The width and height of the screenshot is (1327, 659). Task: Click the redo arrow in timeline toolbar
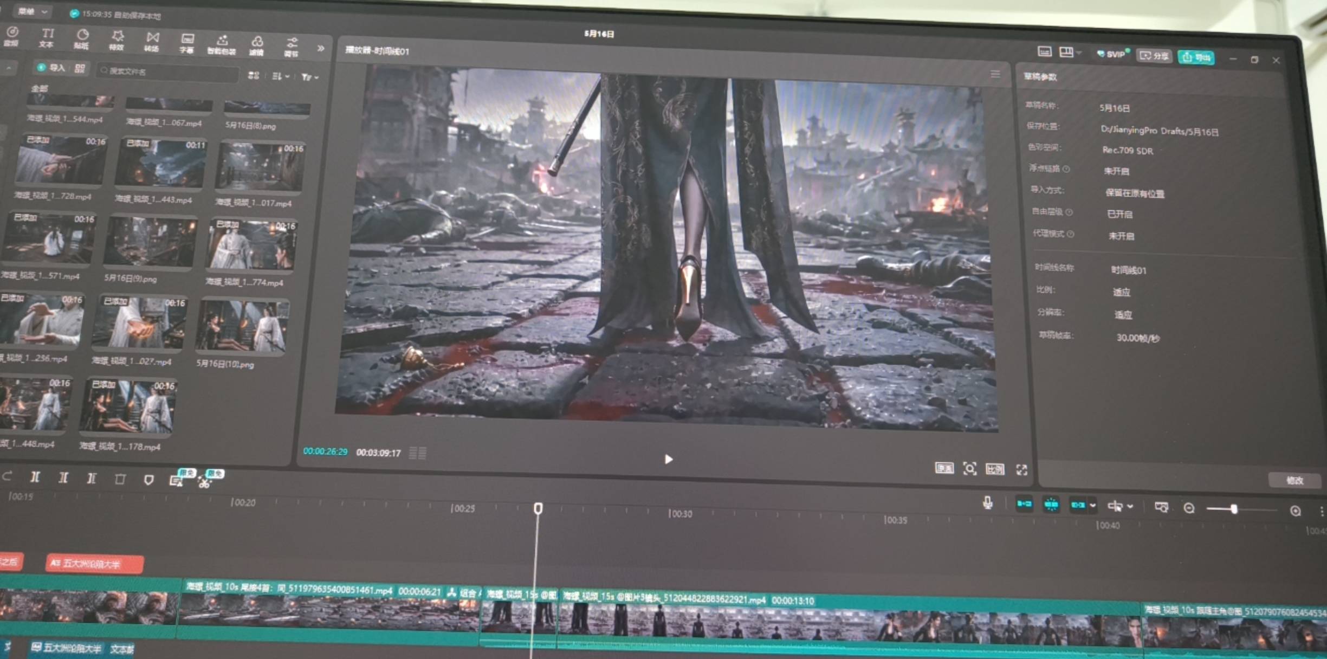pos(8,476)
